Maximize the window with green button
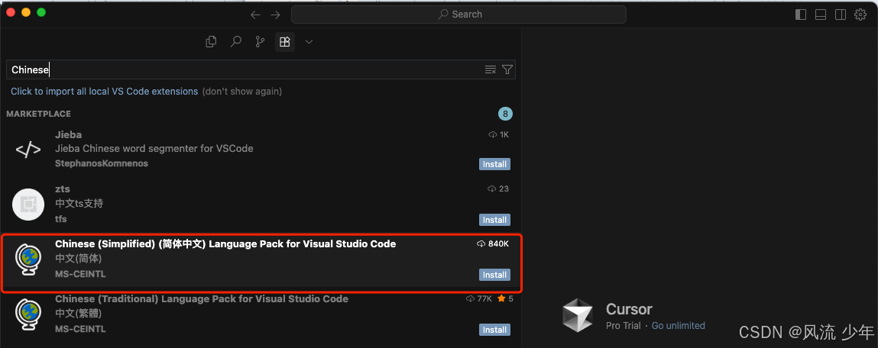This screenshot has width=878, height=348. click(x=40, y=12)
